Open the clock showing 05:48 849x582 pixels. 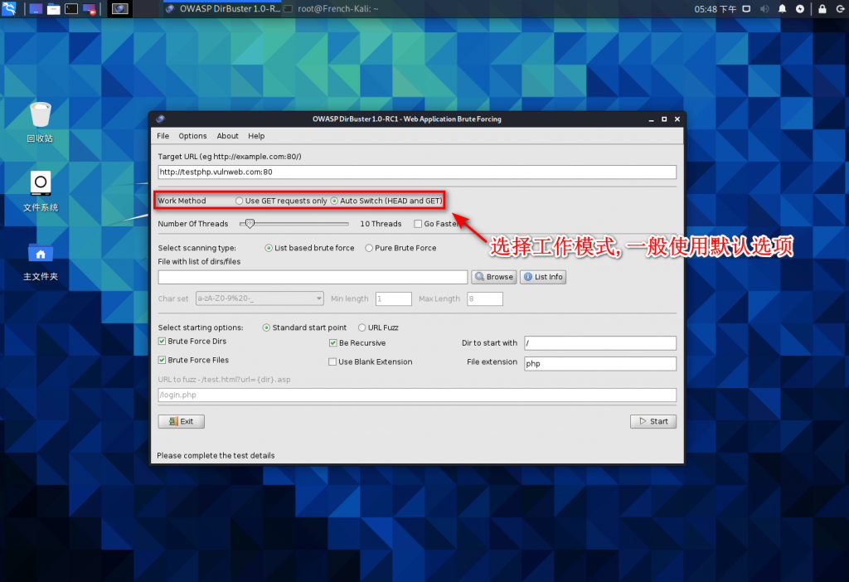(716, 8)
